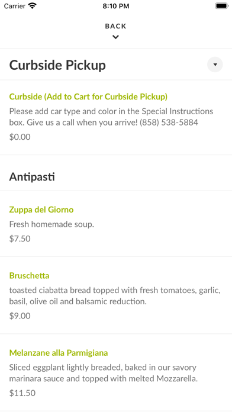
Task: Open Zuppa del Giorno item
Action: click(41, 210)
